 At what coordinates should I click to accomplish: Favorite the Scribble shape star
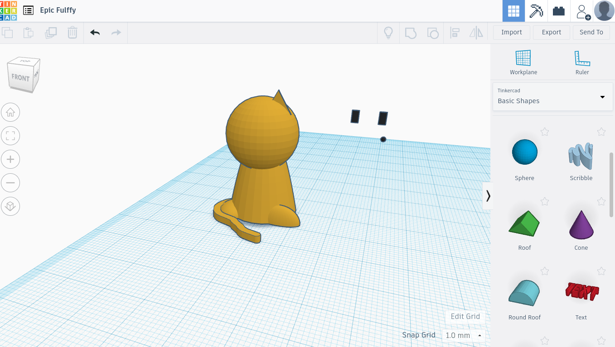point(601,132)
